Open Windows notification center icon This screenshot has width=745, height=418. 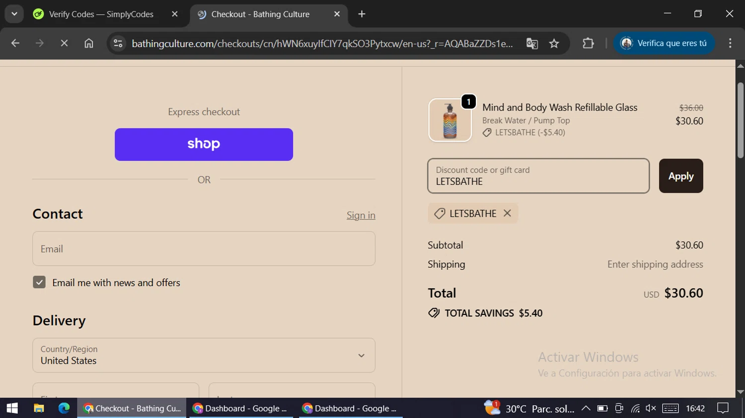coord(723,408)
